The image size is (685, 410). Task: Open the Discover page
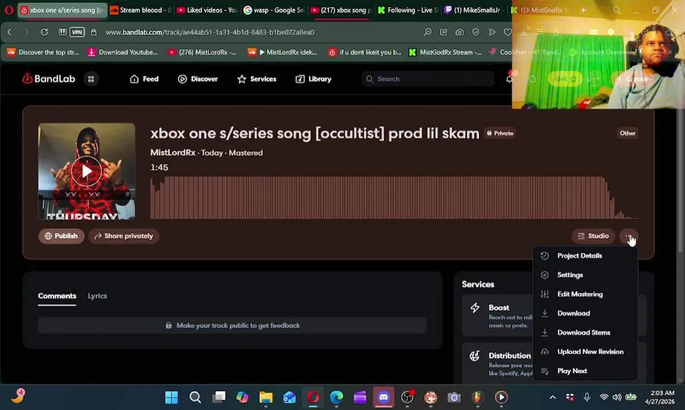point(198,79)
